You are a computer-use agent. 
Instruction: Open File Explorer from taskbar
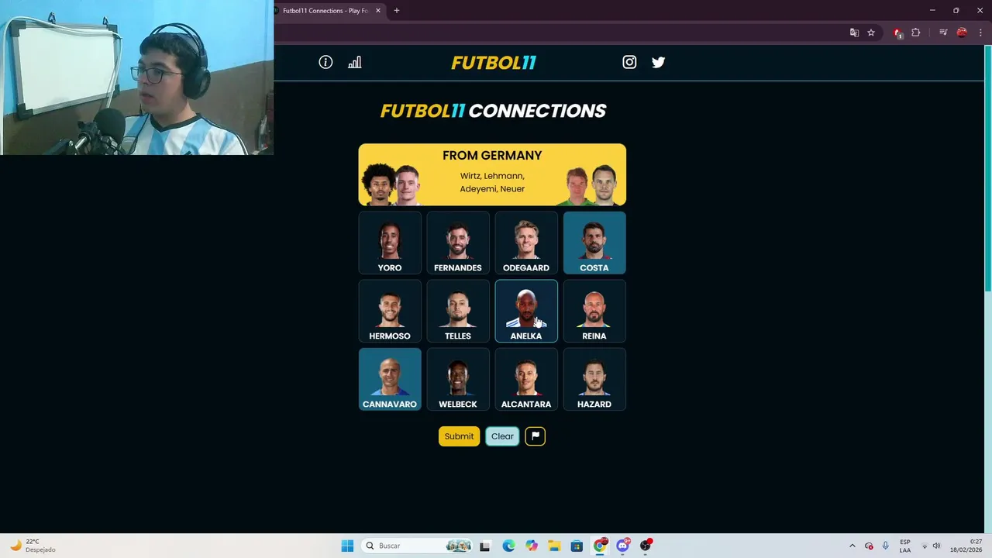(x=554, y=546)
